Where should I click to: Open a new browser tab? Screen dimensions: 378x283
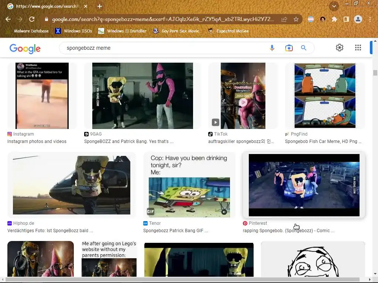[100, 6]
